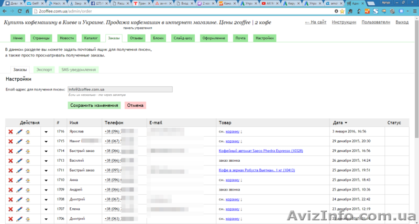The height and width of the screenshot is (224, 419).
Task: Go to the Настройки admin tab
Action: pyautogui.click(x=263, y=38)
